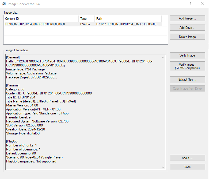Click the Image Checker app icon in the title bar
This screenshot has width=209, height=179.
coord(4,4)
